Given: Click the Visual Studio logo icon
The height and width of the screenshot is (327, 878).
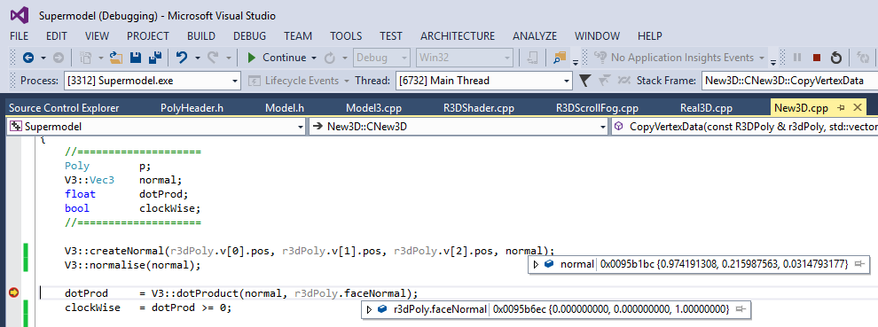Looking at the screenshot, I should 19,14.
